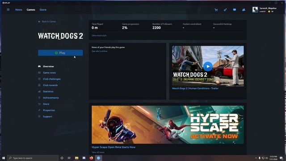
Task: Click the Achievements trophy icon
Action: point(39,97)
